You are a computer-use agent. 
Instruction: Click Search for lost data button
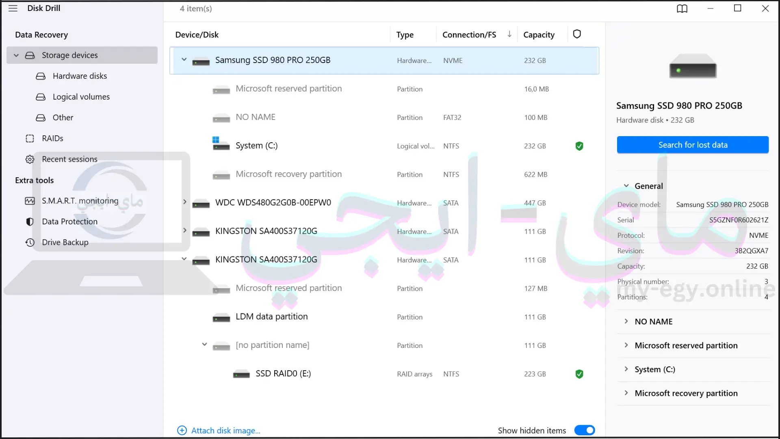pos(693,144)
